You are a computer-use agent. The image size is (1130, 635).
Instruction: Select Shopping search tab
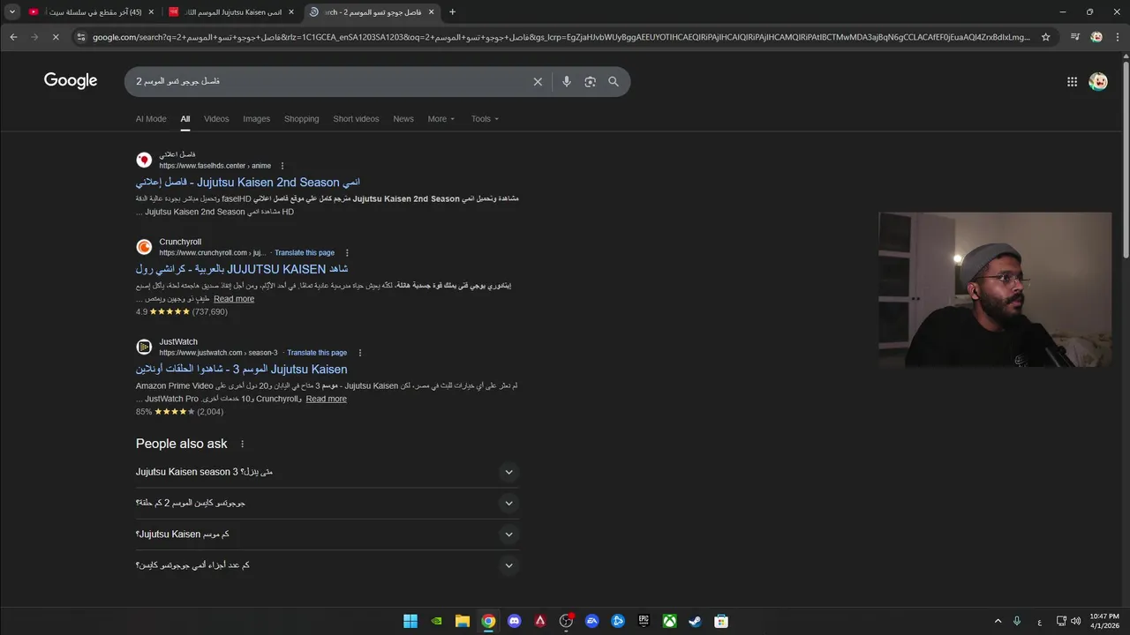coord(301,119)
